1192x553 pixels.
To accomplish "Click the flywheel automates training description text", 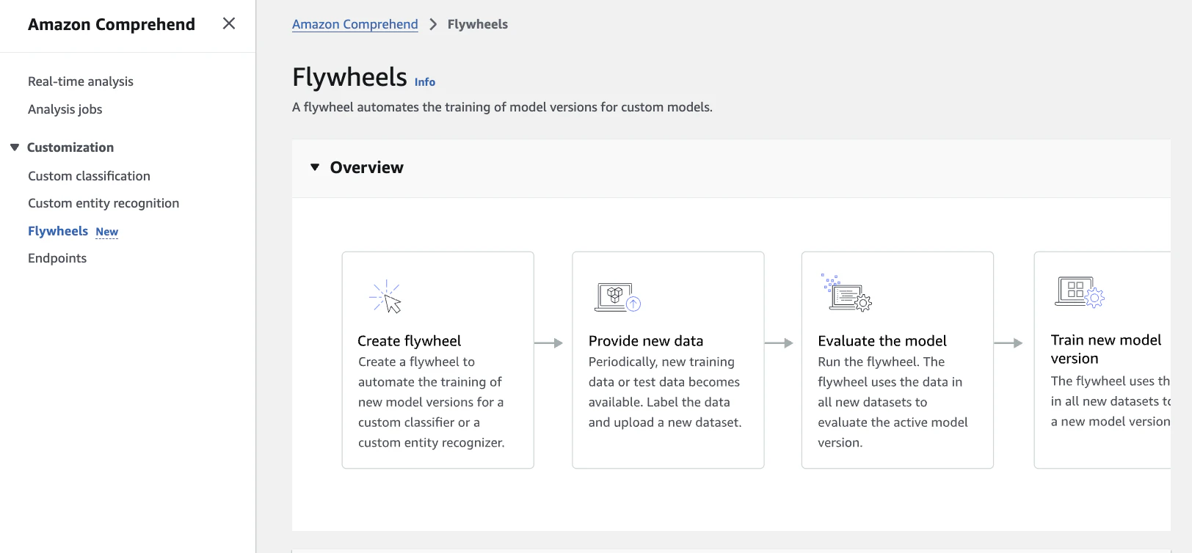I will click(x=502, y=107).
